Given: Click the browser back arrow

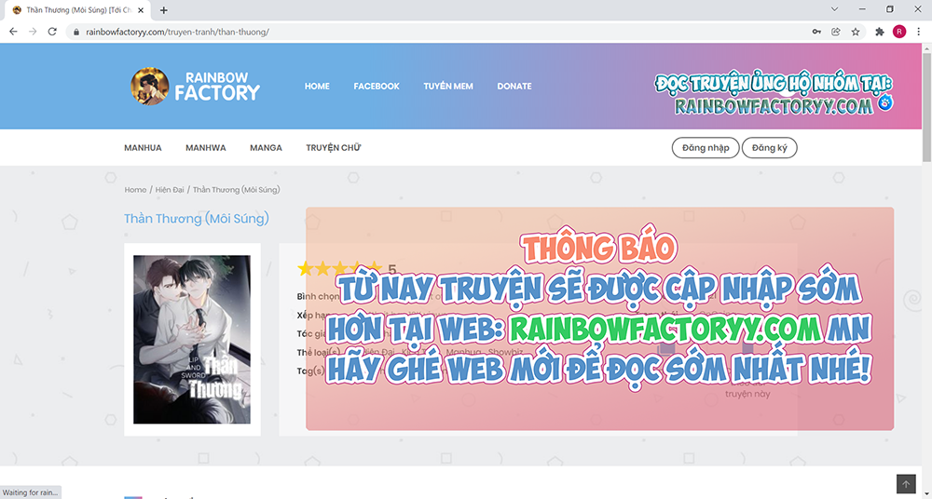Looking at the screenshot, I should point(13,31).
